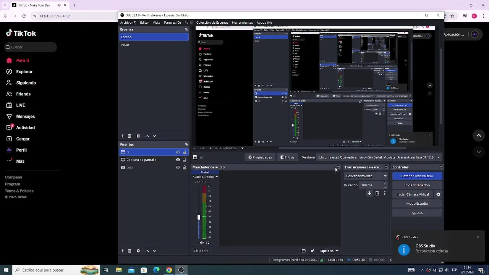Unlock the 'celu' source

click(x=185, y=167)
